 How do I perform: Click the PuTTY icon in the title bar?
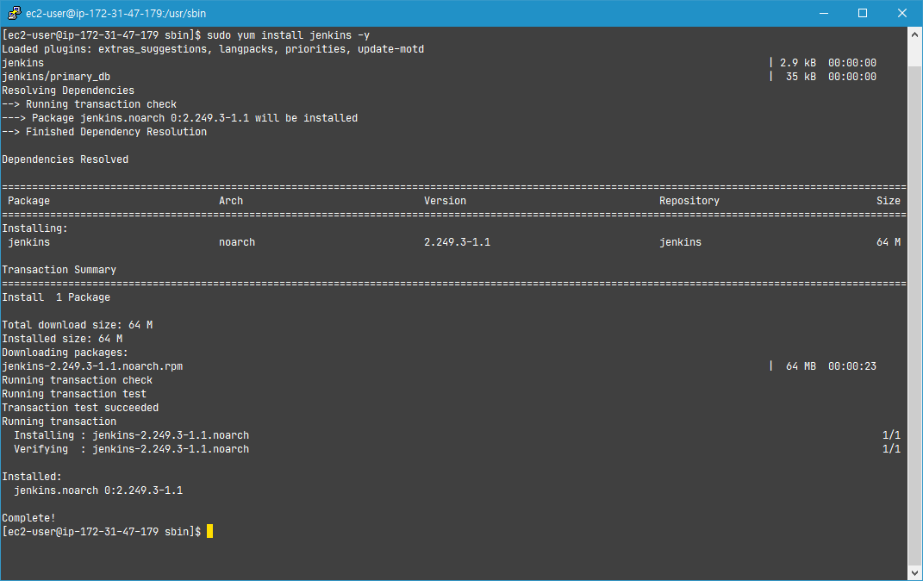(x=14, y=13)
